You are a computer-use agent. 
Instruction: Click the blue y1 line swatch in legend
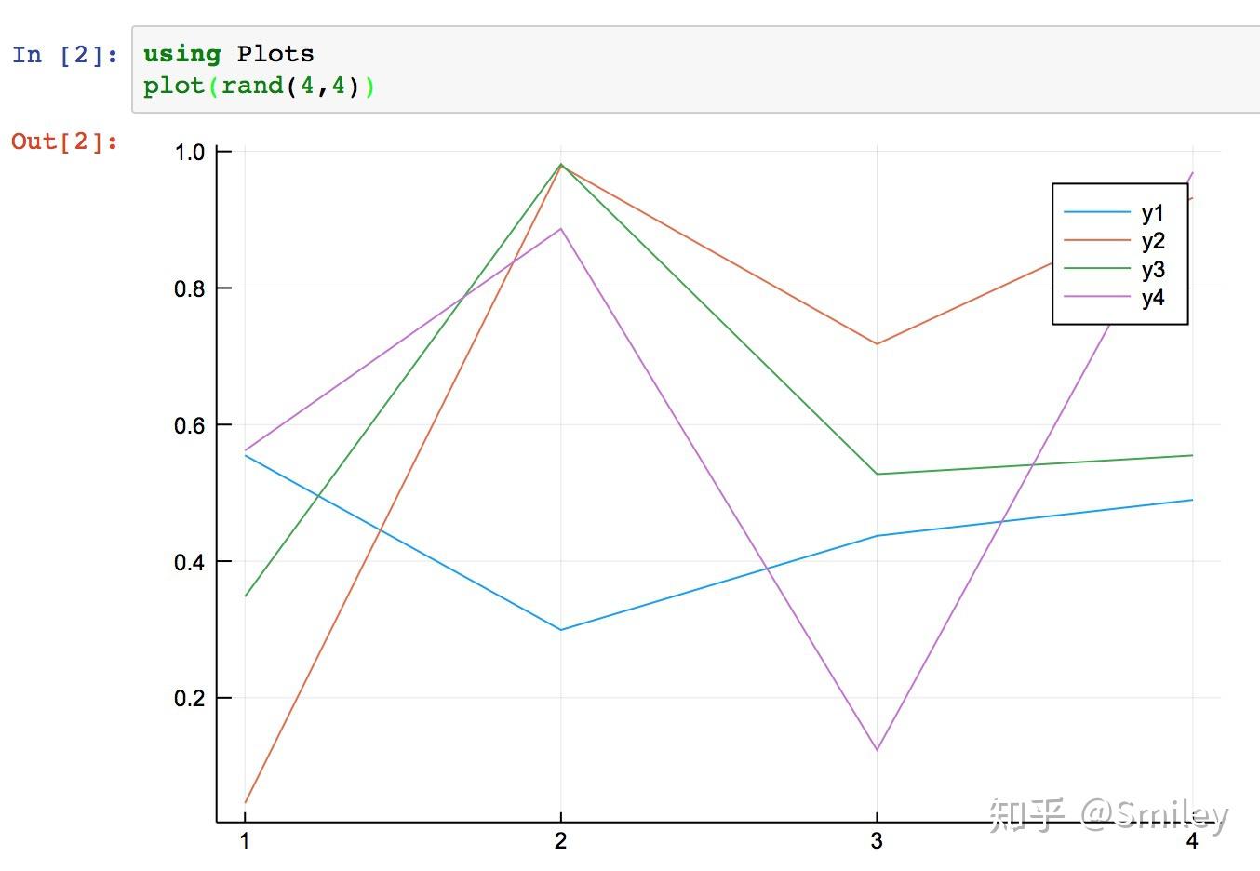1097,212
